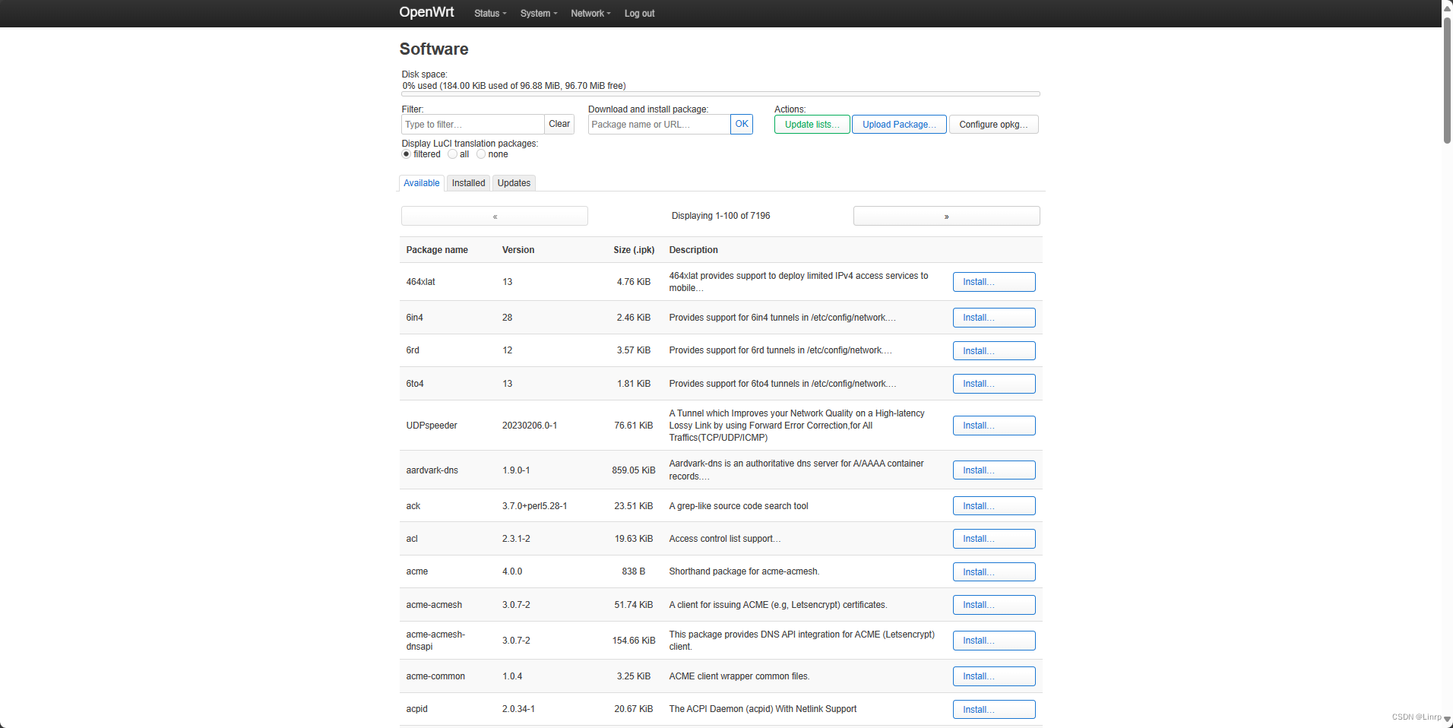
Task: Click the Size (.ipk) column header
Action: pos(634,250)
